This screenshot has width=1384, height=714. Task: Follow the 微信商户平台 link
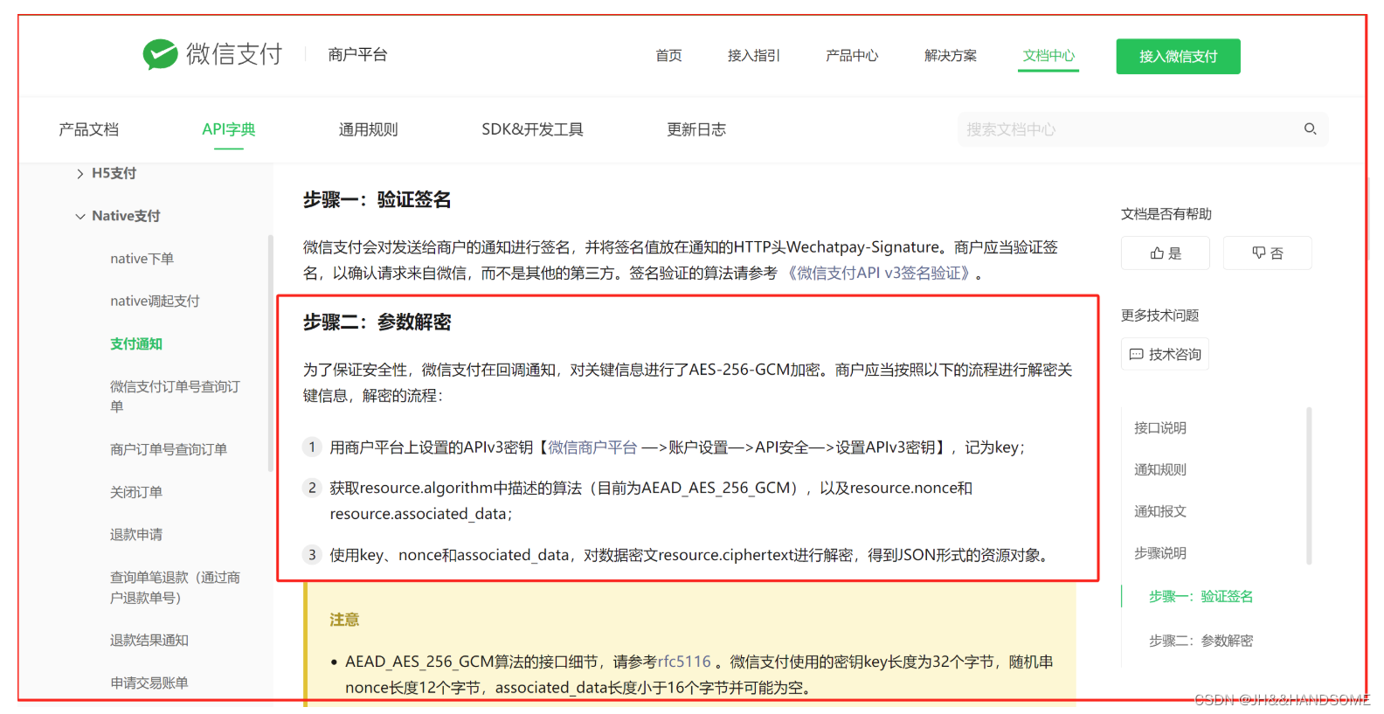[x=592, y=447]
